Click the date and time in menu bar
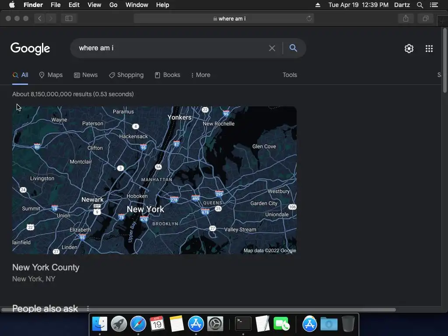The width and height of the screenshot is (448, 336). (x=358, y=5)
